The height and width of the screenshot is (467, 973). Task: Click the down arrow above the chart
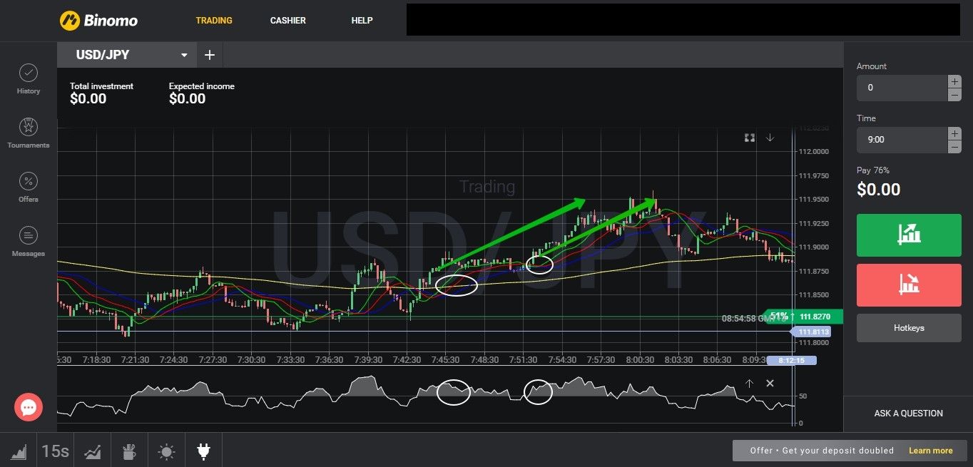(x=770, y=138)
